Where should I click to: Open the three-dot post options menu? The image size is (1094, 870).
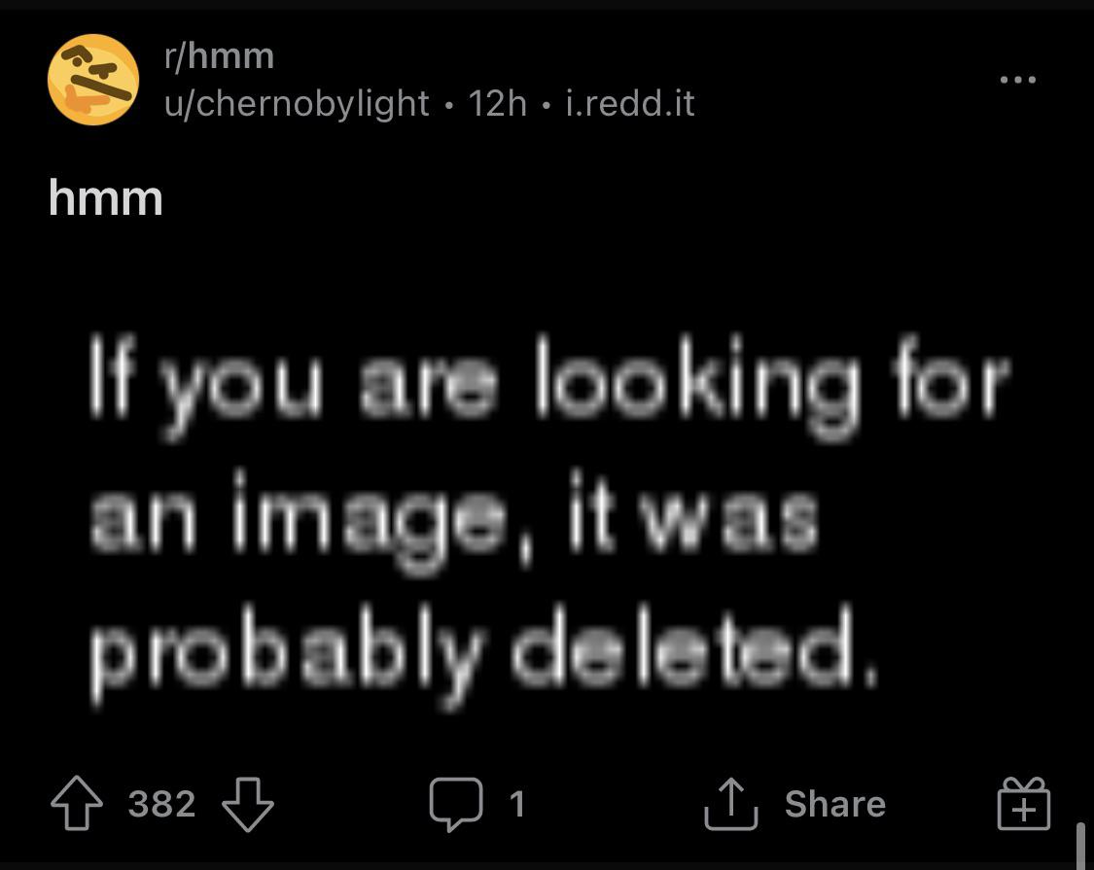pos(1018,80)
